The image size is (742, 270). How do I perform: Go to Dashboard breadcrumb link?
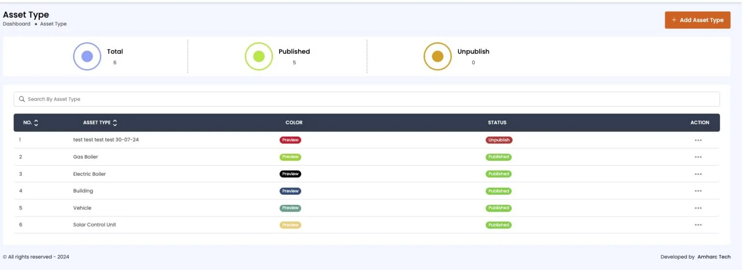coord(16,24)
